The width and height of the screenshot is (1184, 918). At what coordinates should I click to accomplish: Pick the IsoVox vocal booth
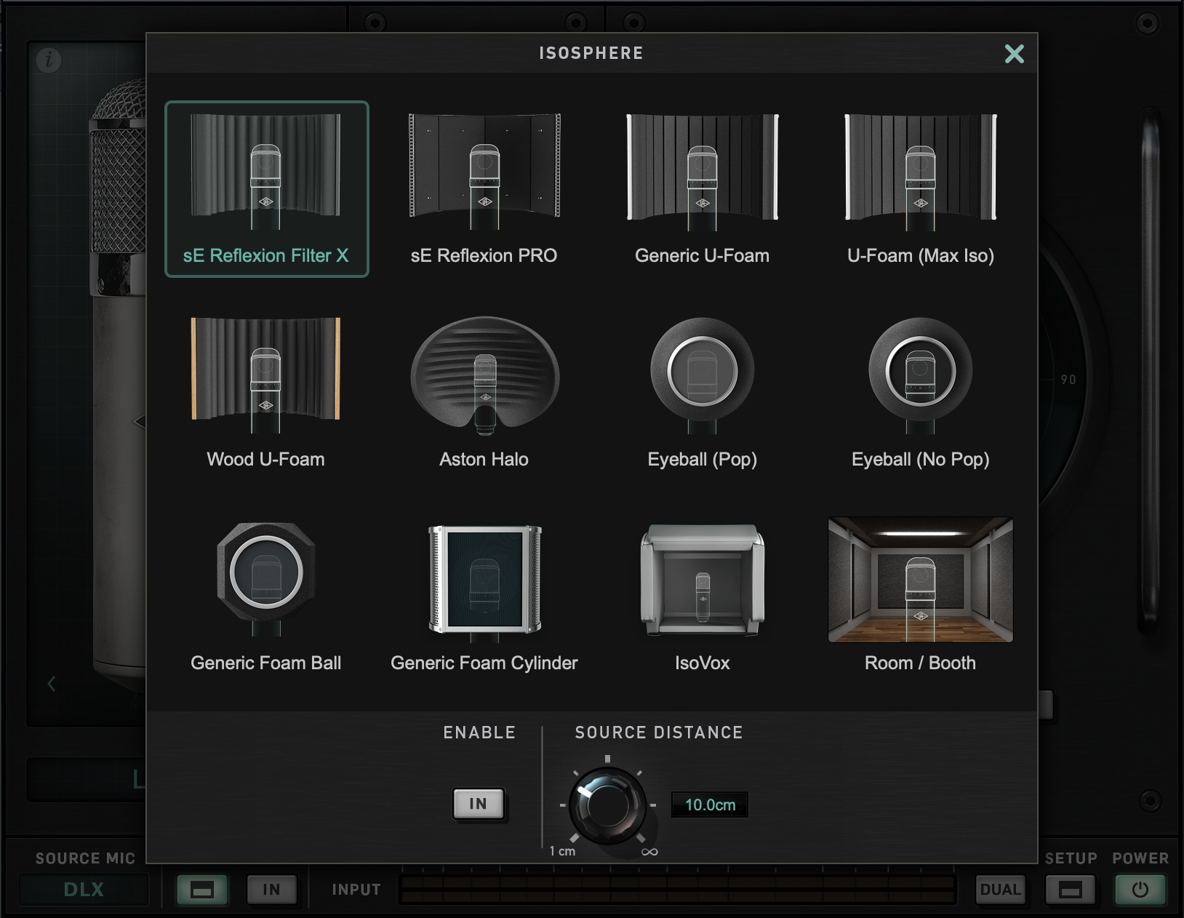[x=703, y=596]
